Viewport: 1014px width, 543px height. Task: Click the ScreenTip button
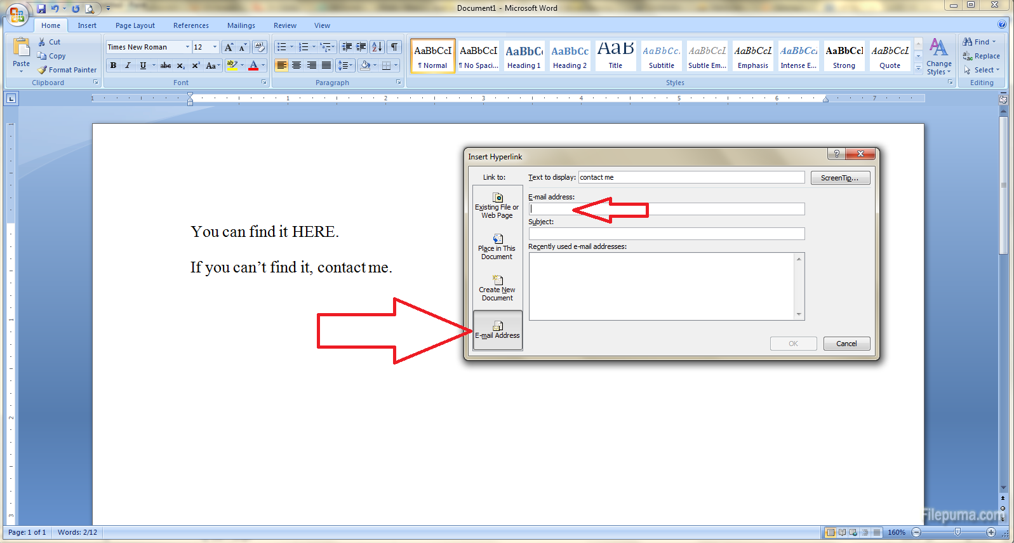[x=839, y=178]
